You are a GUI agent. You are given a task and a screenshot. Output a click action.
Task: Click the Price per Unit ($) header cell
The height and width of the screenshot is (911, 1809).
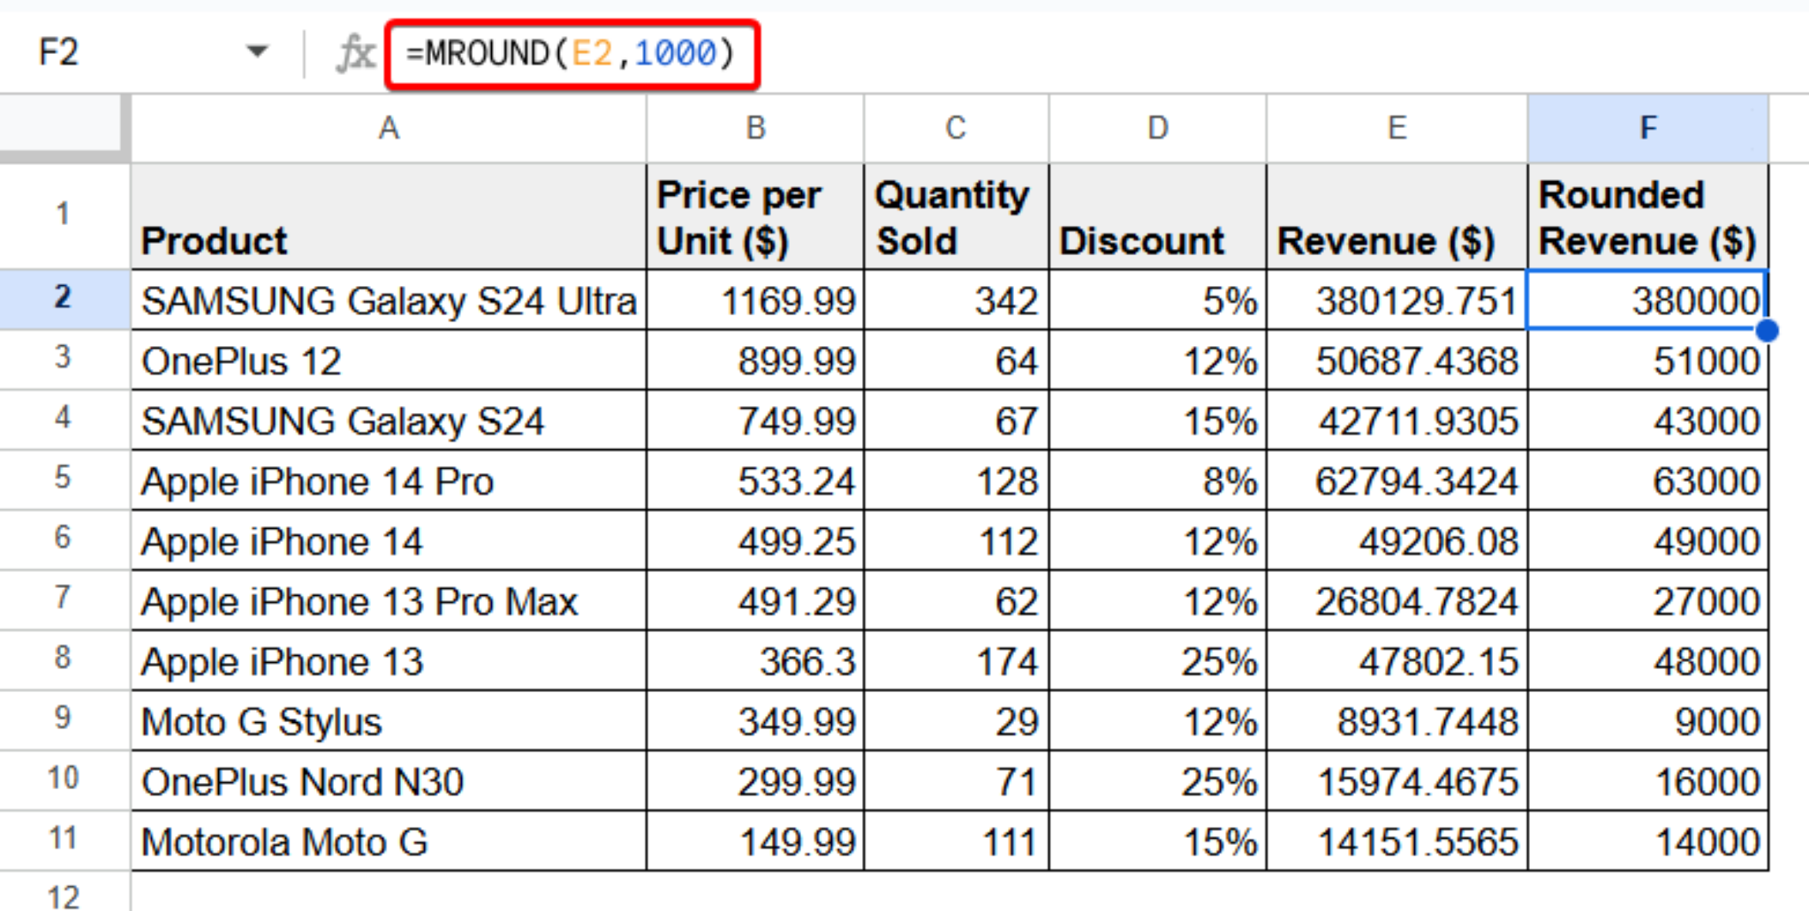coord(755,216)
